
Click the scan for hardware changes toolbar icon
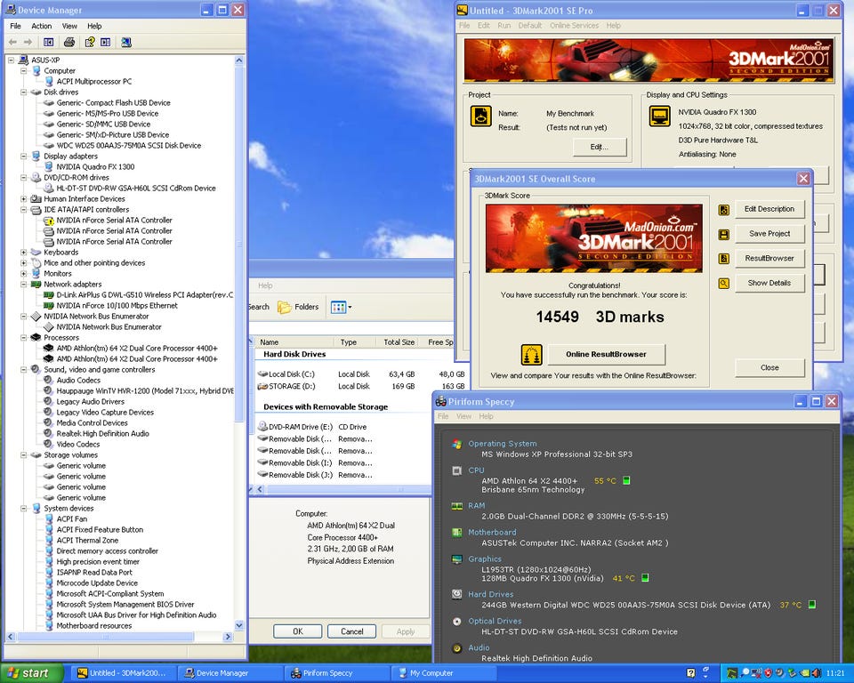pos(126,42)
